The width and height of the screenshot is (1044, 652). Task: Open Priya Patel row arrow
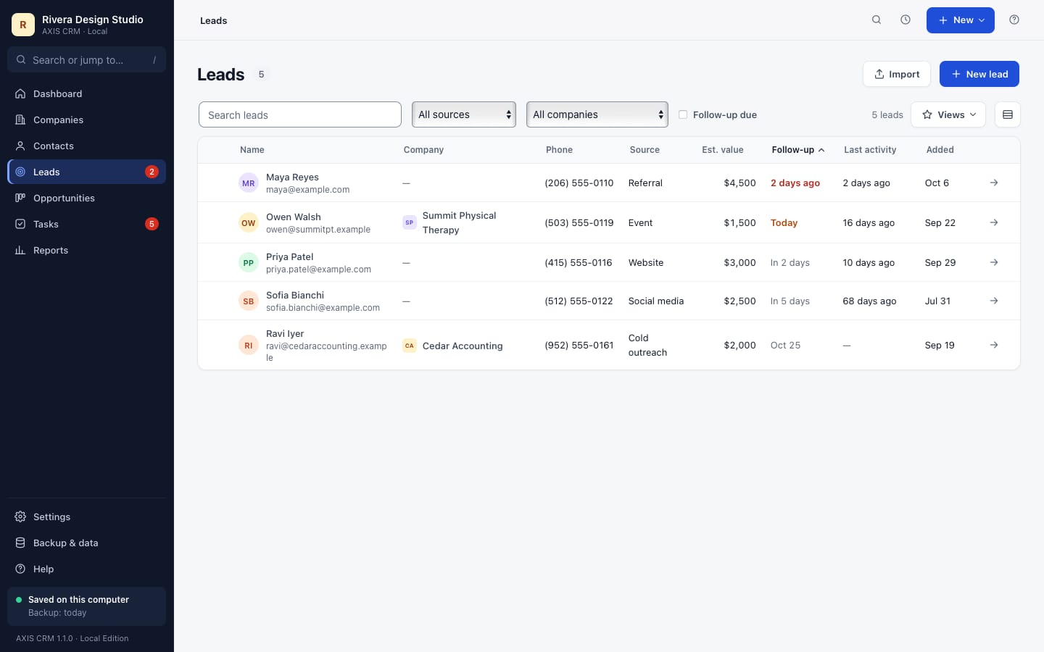[994, 262]
